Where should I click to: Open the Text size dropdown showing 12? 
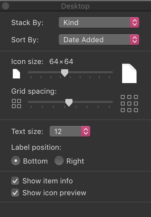tap(70, 131)
